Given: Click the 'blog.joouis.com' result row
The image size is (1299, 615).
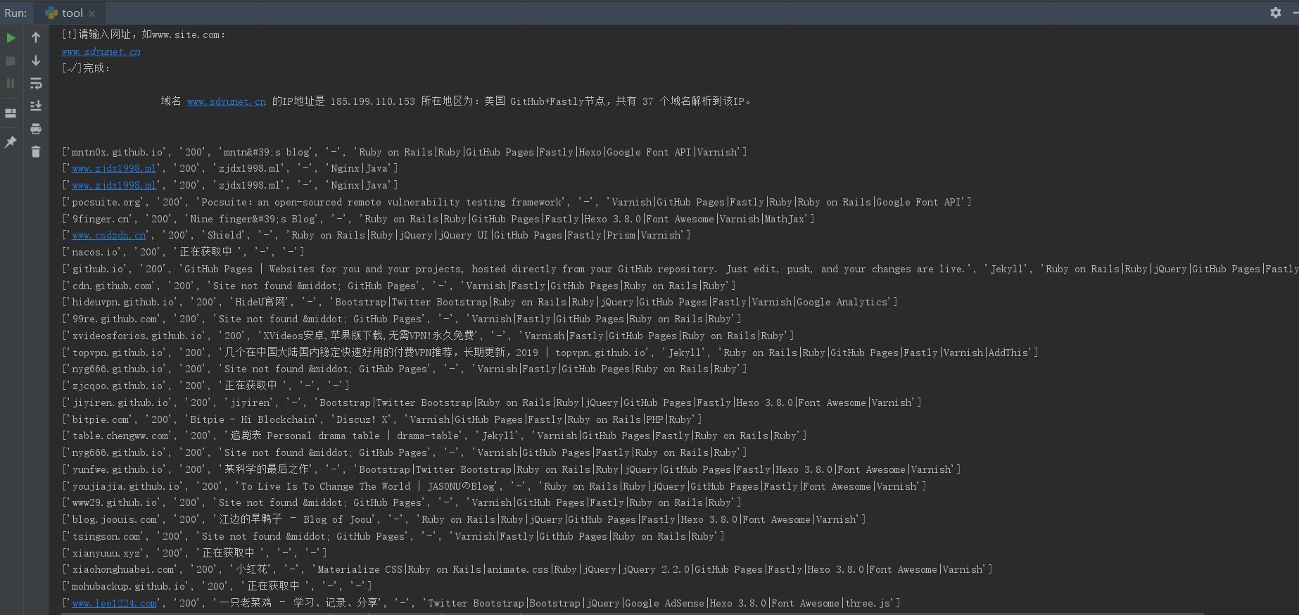Looking at the screenshot, I should point(464,520).
